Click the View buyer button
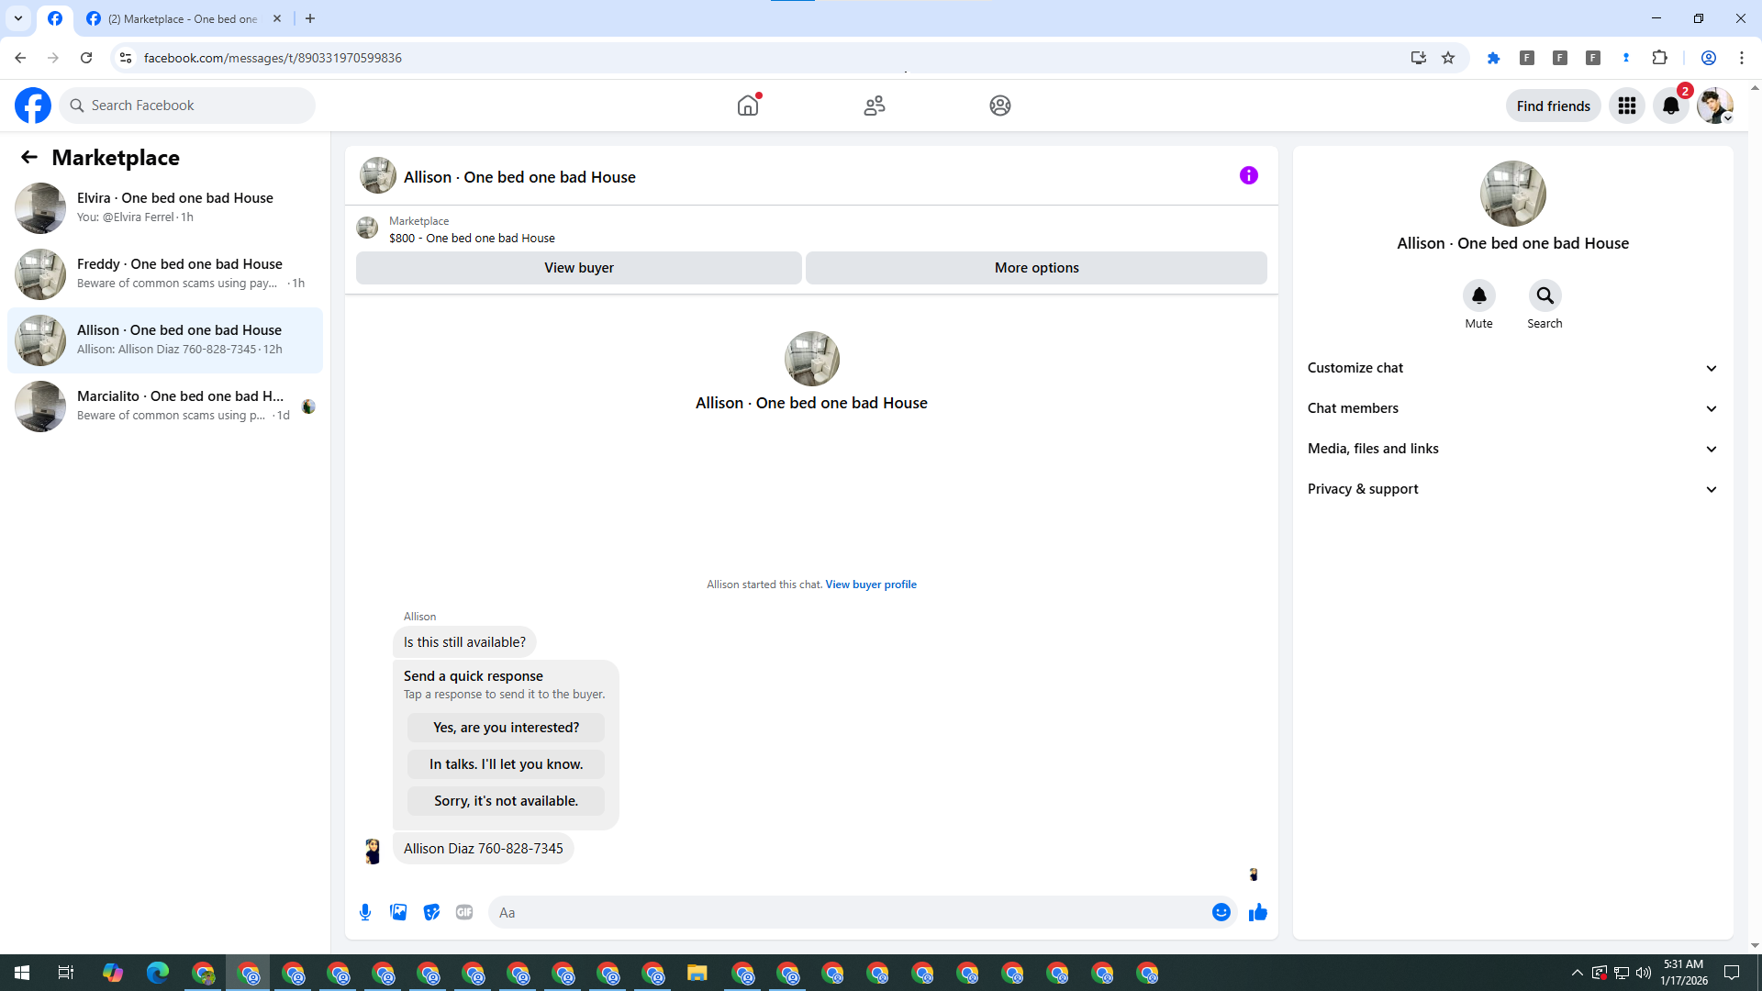The height and width of the screenshot is (991, 1762). (578, 268)
